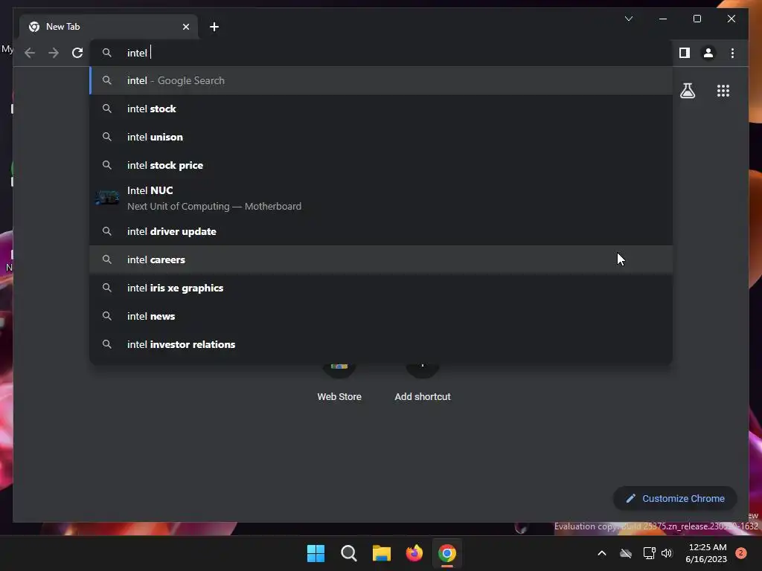Click the browser back arrow
Image resolution: width=762 pixels, height=571 pixels.
click(x=30, y=53)
